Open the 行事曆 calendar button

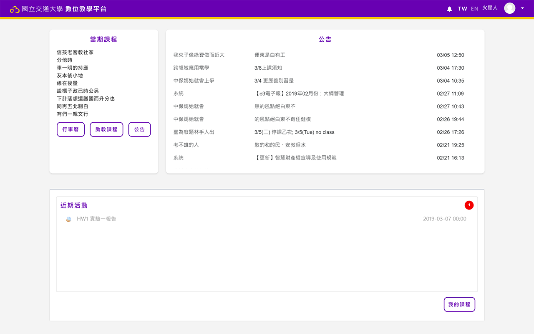[x=71, y=129]
